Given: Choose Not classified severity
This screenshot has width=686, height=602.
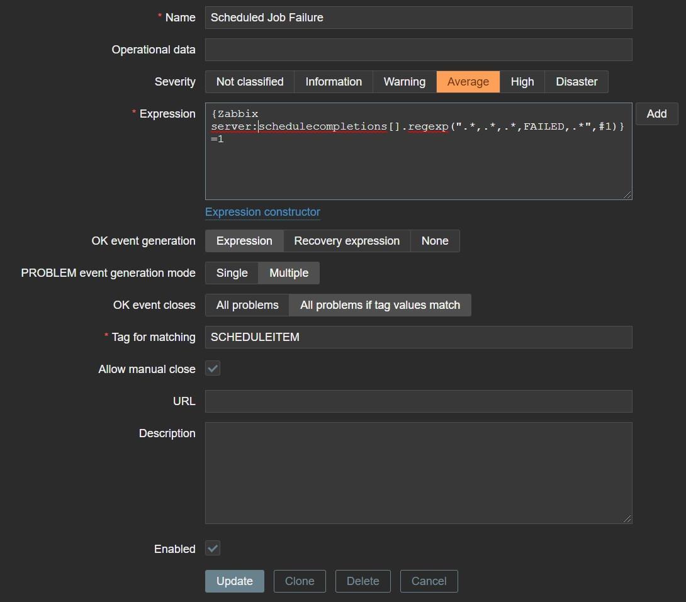Looking at the screenshot, I should click(249, 81).
